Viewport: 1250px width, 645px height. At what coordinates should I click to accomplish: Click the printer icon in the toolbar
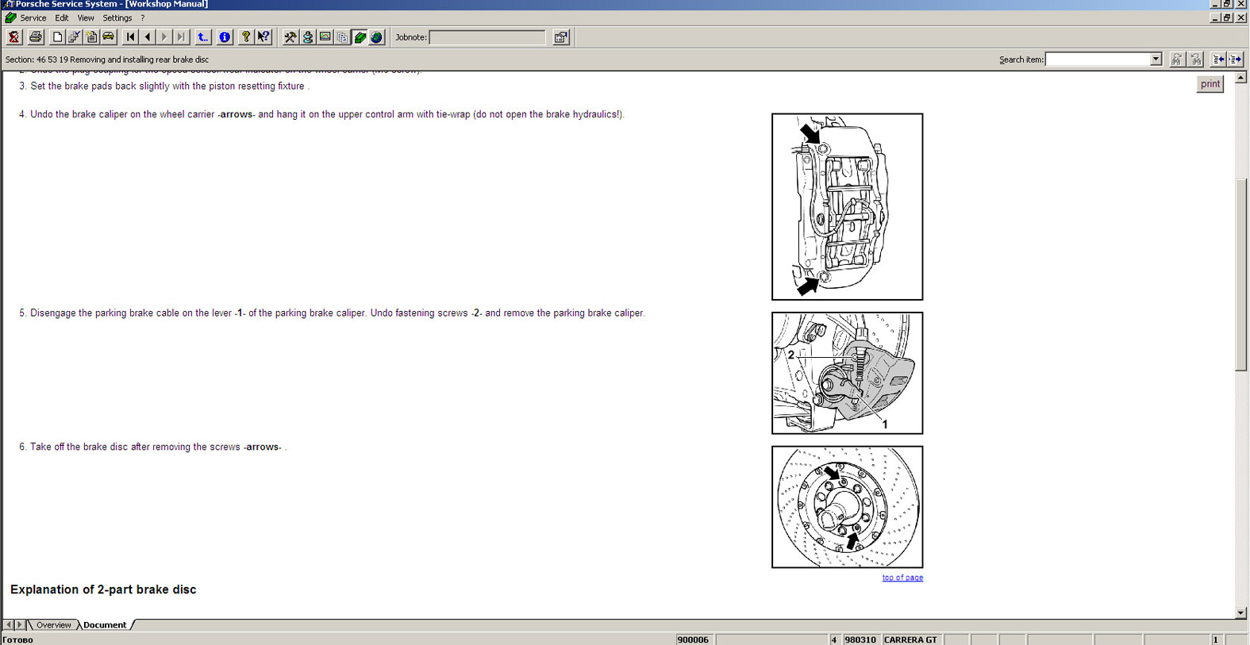[x=35, y=37]
